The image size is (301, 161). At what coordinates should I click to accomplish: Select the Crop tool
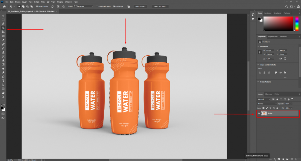[3, 32]
